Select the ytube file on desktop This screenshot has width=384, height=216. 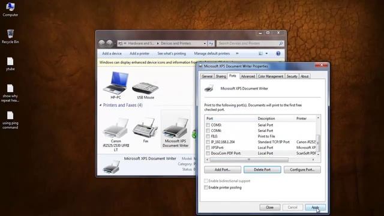pos(10,64)
